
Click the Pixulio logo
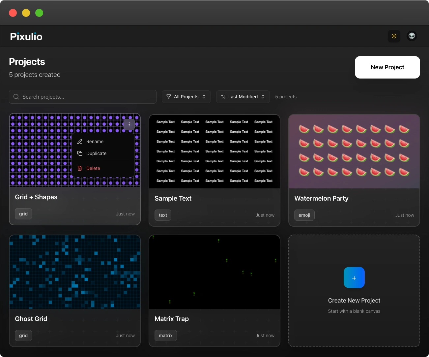click(26, 37)
